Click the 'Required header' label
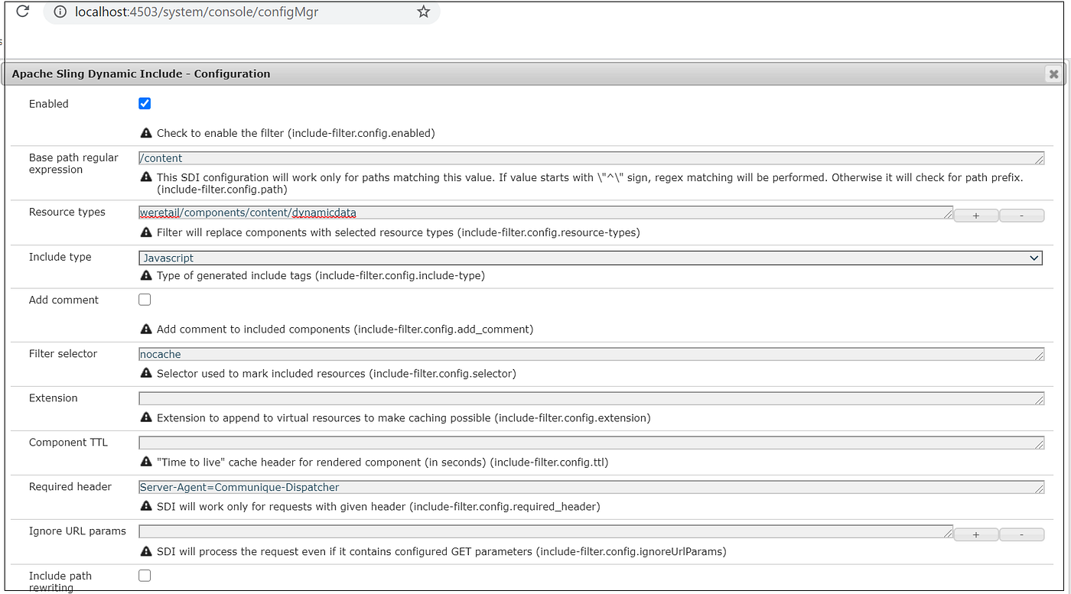1071x594 pixels. pos(70,486)
